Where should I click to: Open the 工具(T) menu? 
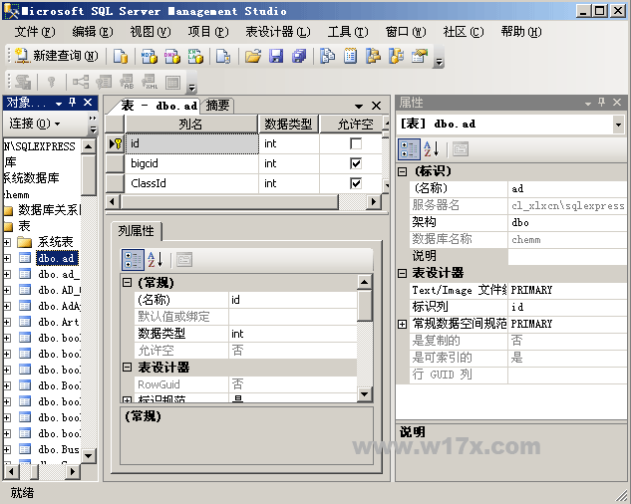(x=348, y=31)
